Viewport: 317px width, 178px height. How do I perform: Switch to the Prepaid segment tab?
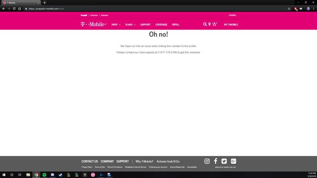point(84,15)
